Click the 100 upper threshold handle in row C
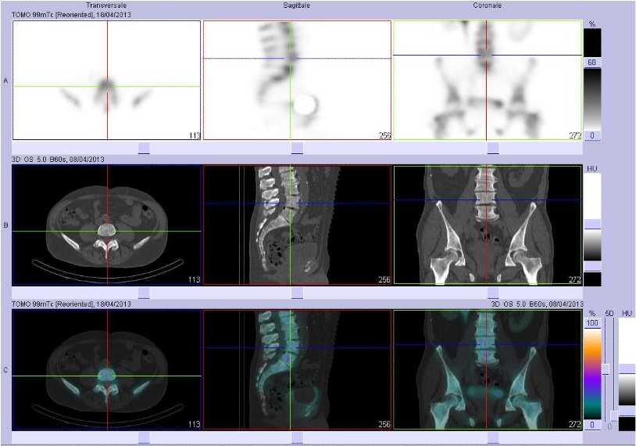The height and width of the screenshot is (446, 636). tap(592, 323)
